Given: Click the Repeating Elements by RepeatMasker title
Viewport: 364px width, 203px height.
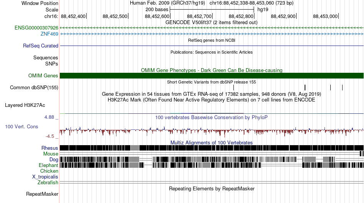Looking at the screenshot, I should point(212,188).
